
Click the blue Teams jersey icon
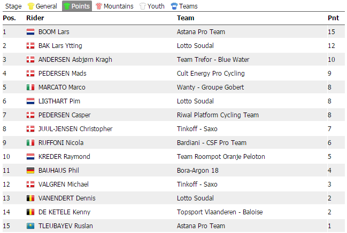coord(174,6)
